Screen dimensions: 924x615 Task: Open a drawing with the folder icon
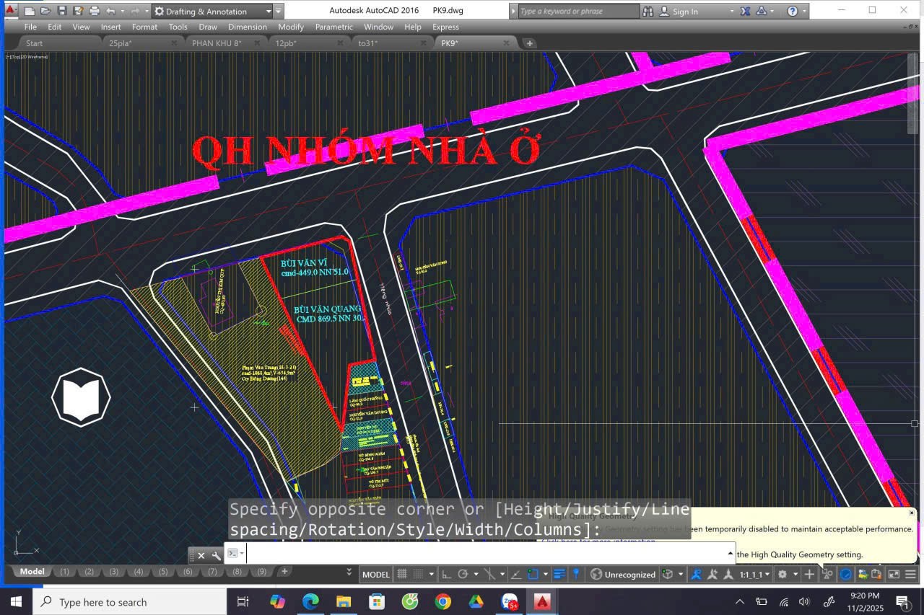click(x=45, y=11)
